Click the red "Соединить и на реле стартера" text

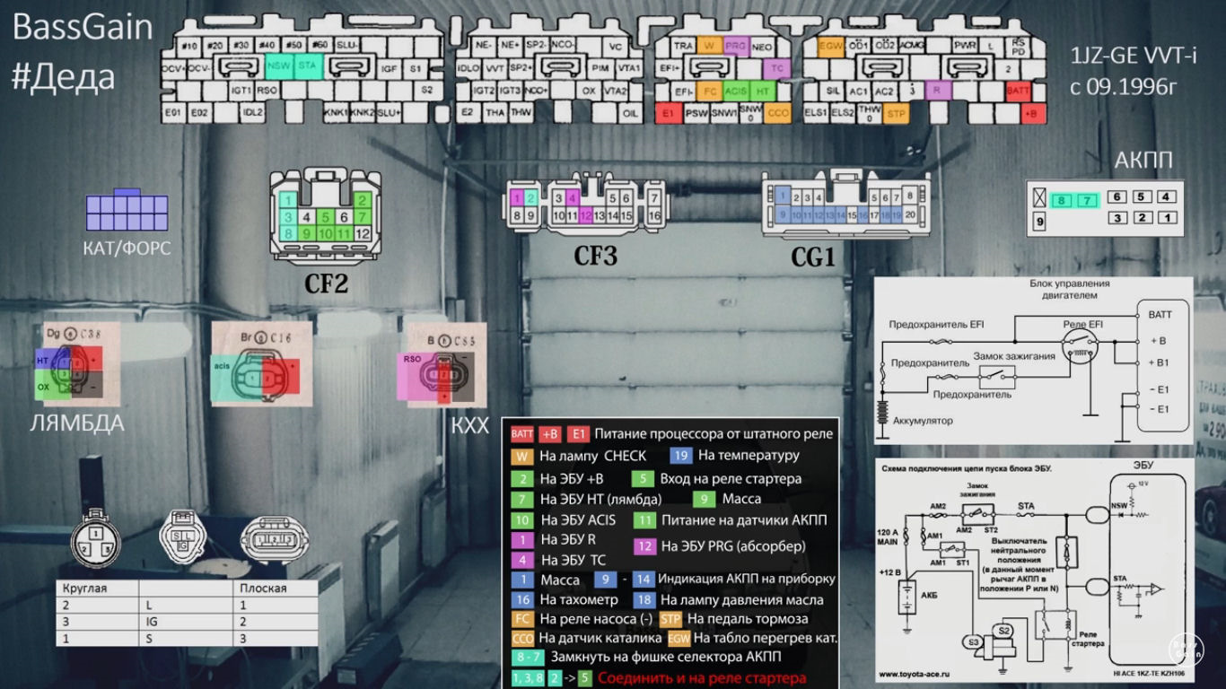(703, 679)
